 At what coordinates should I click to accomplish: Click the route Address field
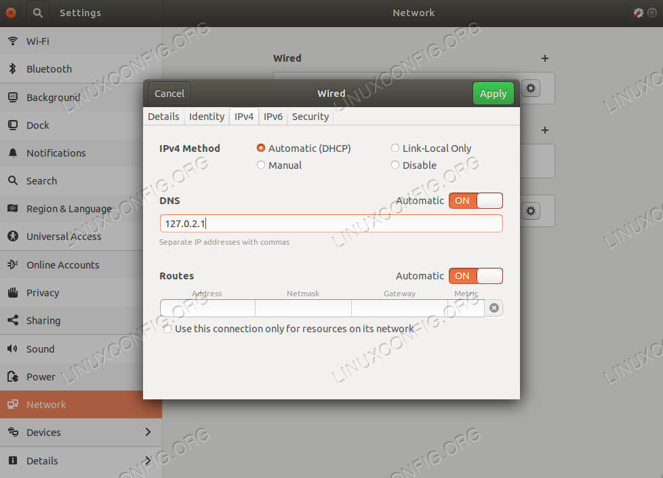click(x=207, y=308)
